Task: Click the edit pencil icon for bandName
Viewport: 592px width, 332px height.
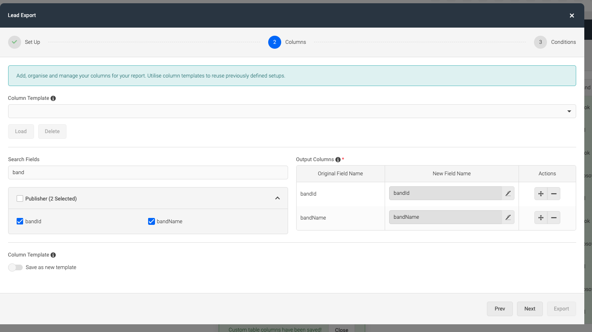Action: point(508,217)
